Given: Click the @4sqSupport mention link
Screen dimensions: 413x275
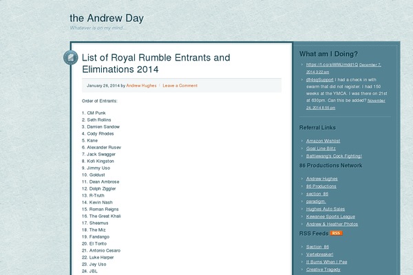Looking at the screenshot, I should [319, 80].
